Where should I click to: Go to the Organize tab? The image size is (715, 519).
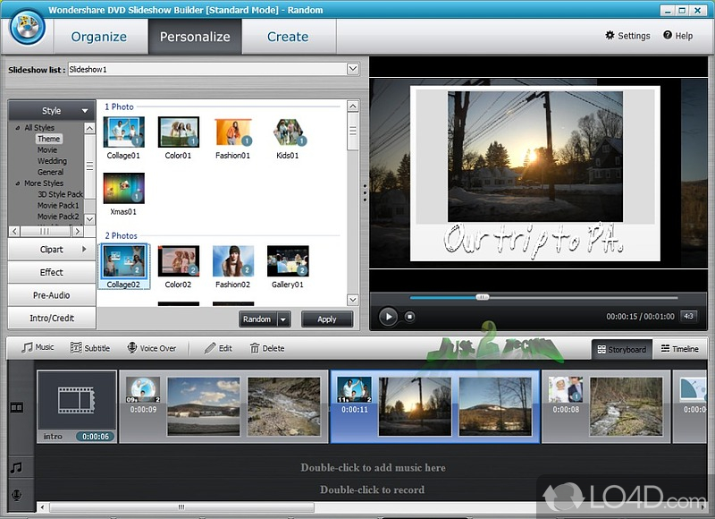pyautogui.click(x=99, y=37)
